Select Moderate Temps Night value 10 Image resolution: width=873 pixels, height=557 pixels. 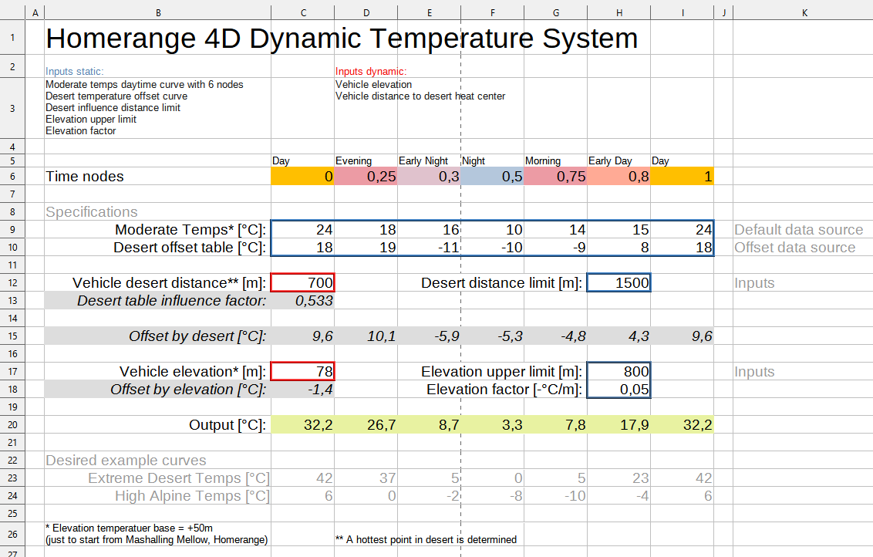tap(492, 229)
